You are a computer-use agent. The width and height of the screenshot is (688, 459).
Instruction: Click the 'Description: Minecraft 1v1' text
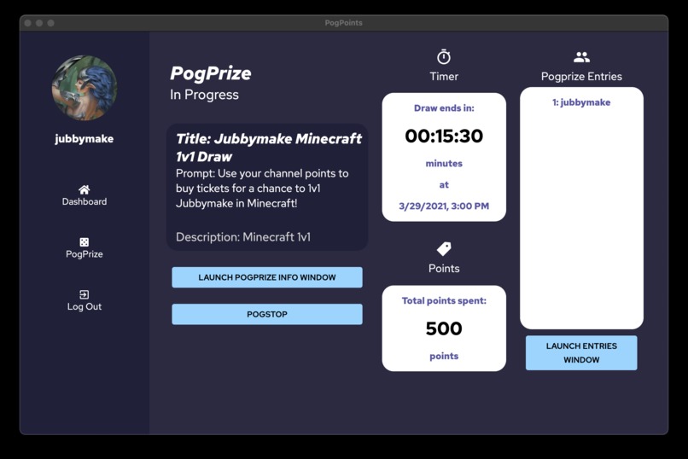click(243, 237)
